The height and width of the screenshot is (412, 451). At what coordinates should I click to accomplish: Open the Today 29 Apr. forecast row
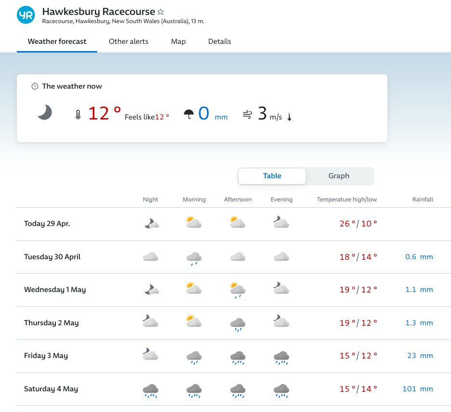coord(234,224)
